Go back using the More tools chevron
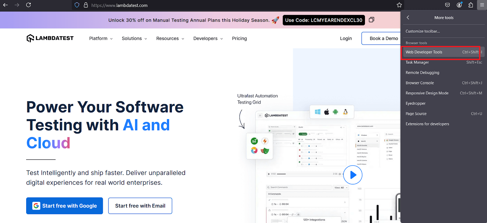 (408, 18)
